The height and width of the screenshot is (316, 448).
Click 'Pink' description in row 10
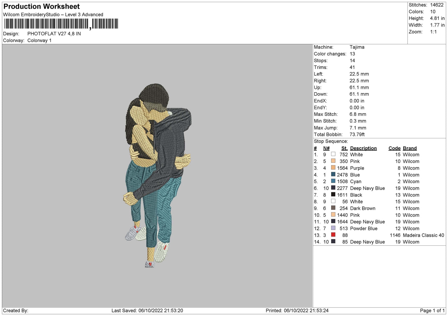pyautogui.click(x=355, y=215)
